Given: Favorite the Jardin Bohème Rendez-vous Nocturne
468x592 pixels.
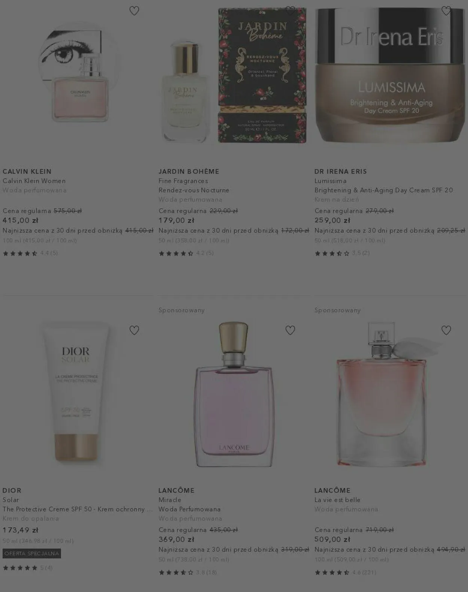Looking at the screenshot, I should (x=290, y=11).
